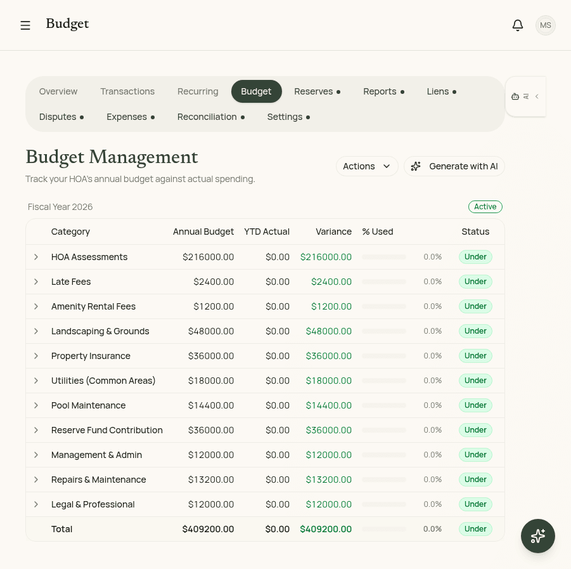571x569 pixels.
Task: Expand the HOA Assessments row
Action: click(36, 257)
